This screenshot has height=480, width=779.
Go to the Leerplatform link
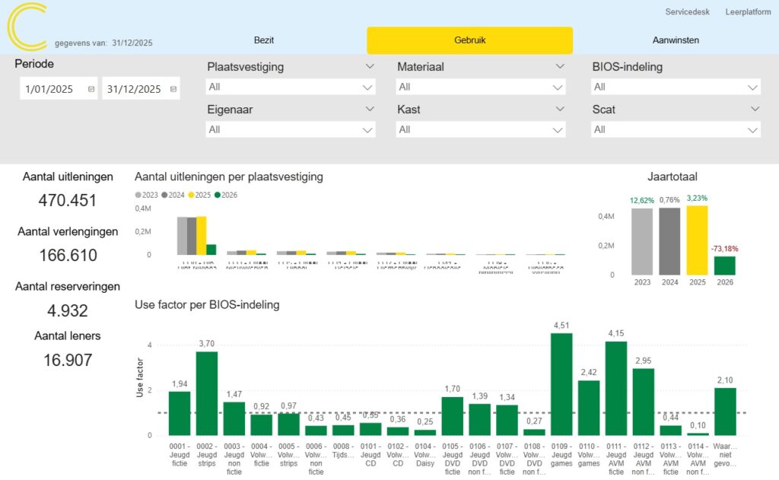point(748,12)
